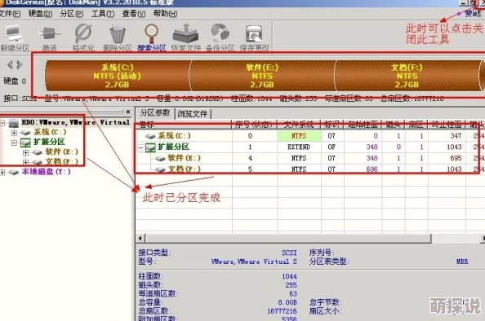Screen dimensions: 485x321
Task: Click the 8.0GB total capacity value
Action: (x=287, y=302)
